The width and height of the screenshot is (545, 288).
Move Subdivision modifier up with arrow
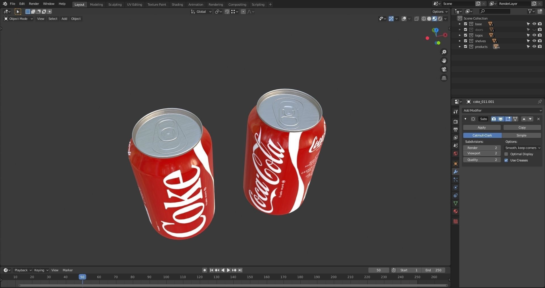click(524, 119)
